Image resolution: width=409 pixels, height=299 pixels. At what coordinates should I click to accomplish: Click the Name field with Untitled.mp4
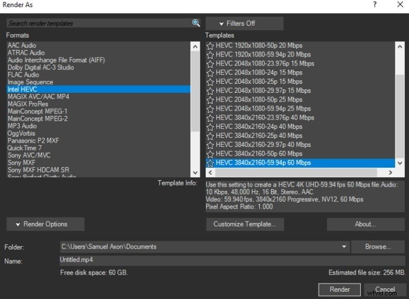(232, 260)
